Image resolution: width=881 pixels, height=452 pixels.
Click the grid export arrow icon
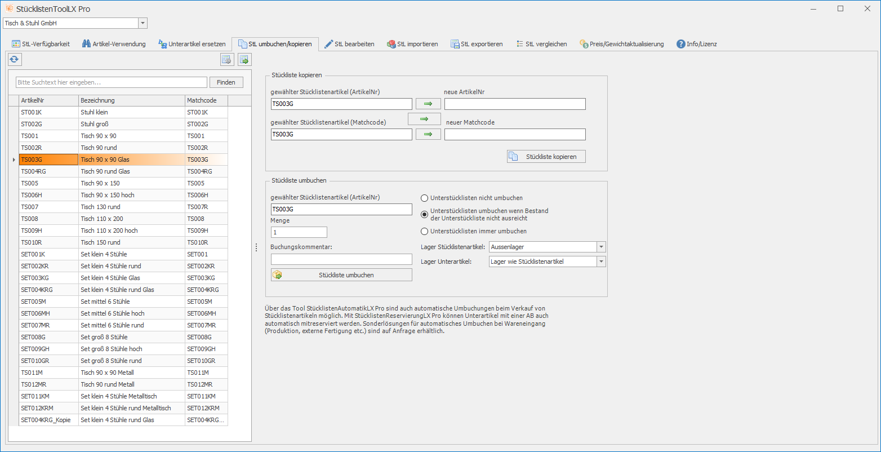[244, 59]
